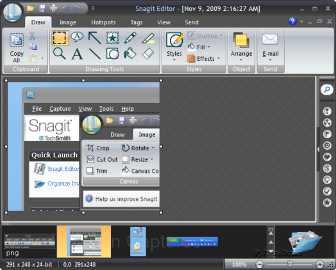Click the Undo arrow
Viewport: 336px width, 270px height.
coord(65,8)
